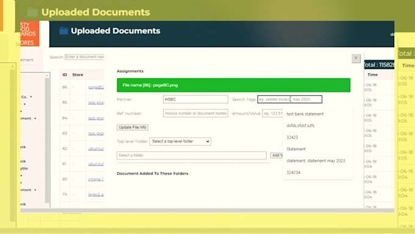
Task: Click the blue folder icon beside Uploaded Documents
Action: point(63,31)
